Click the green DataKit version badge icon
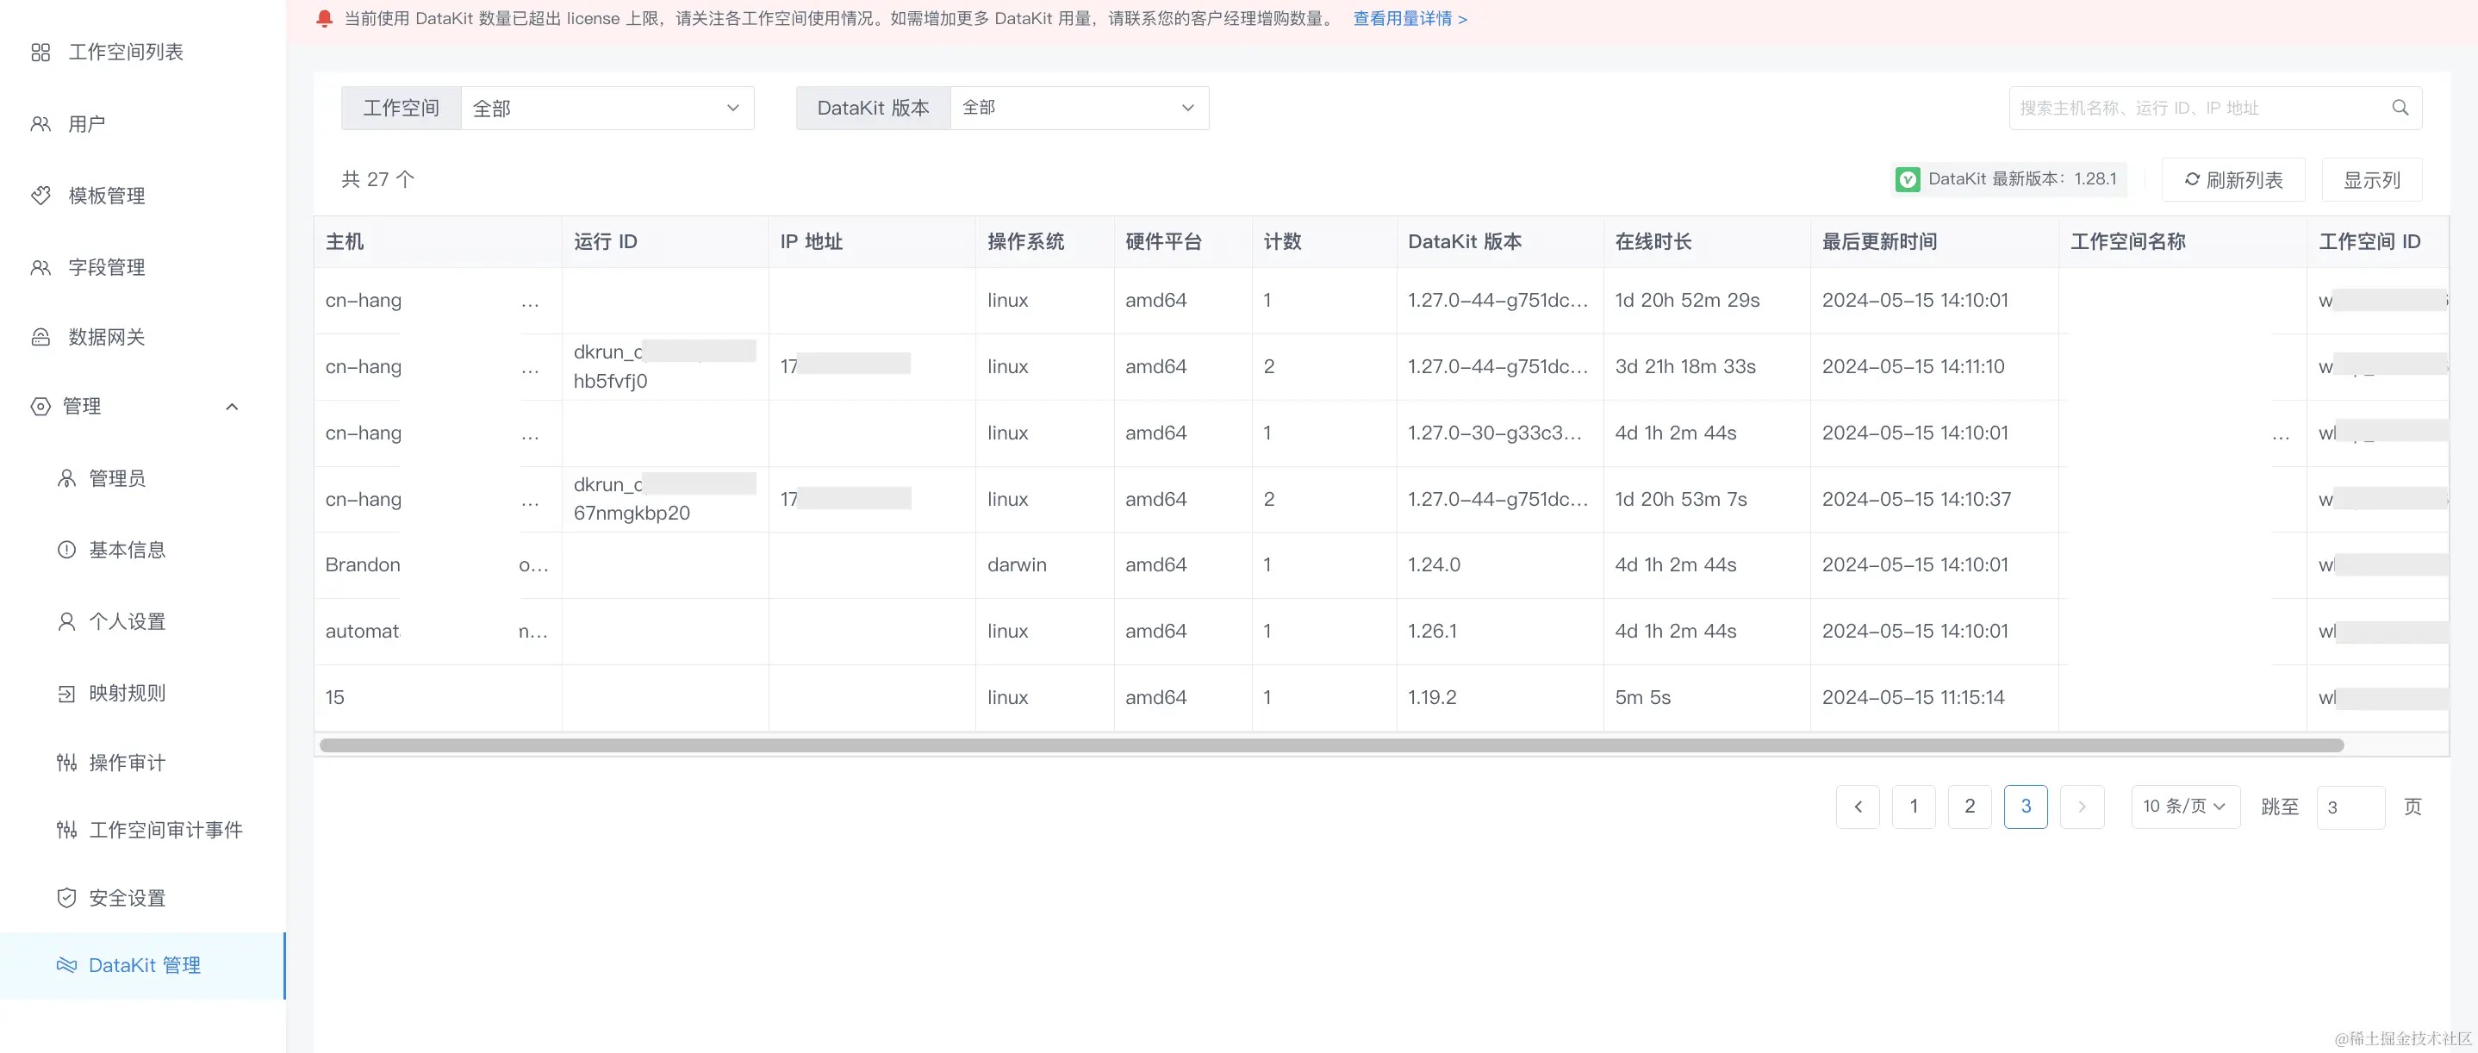Viewport: 2478px width, 1053px height. point(1907,179)
